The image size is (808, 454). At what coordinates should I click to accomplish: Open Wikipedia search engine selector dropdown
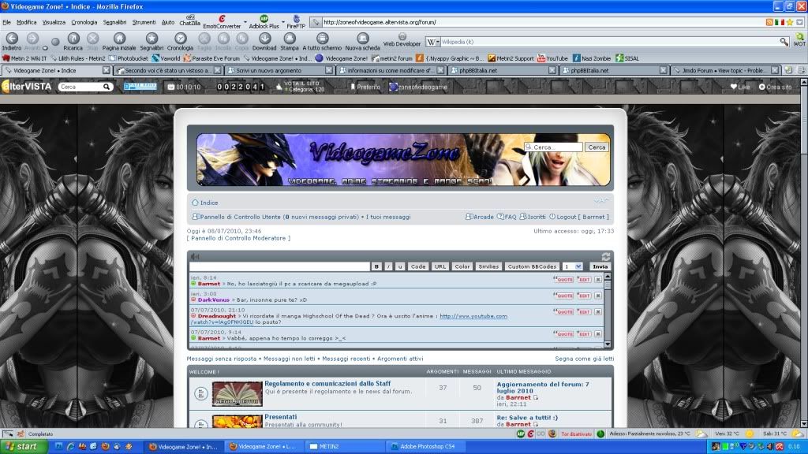click(433, 41)
